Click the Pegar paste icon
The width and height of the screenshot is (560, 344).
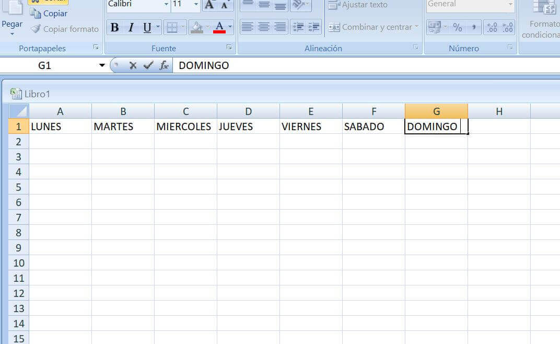13,8
